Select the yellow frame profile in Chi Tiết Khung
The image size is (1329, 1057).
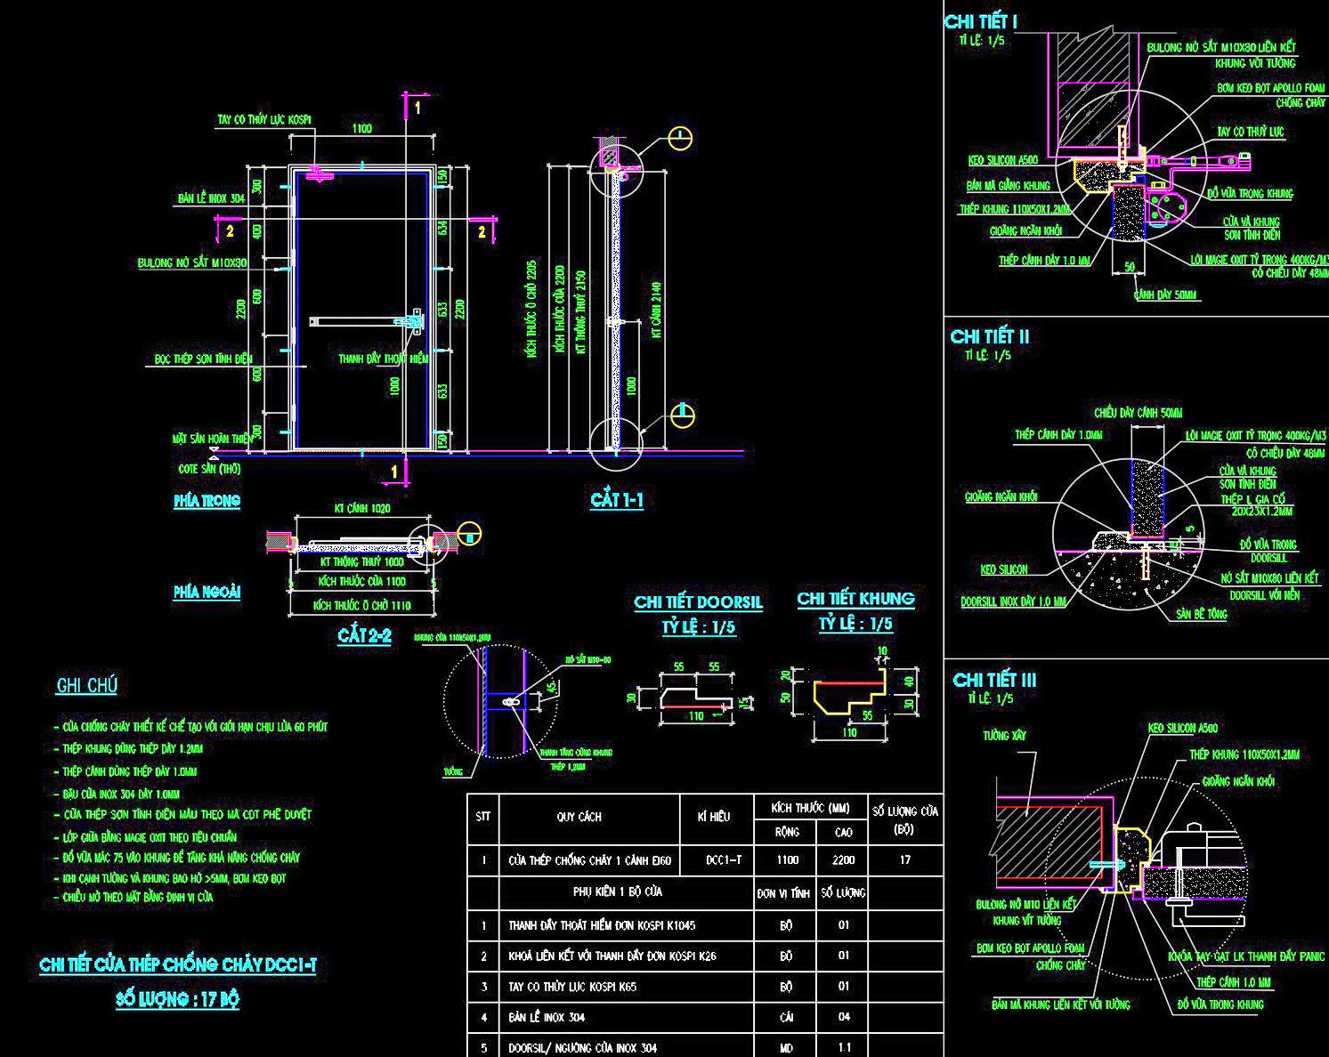click(849, 695)
